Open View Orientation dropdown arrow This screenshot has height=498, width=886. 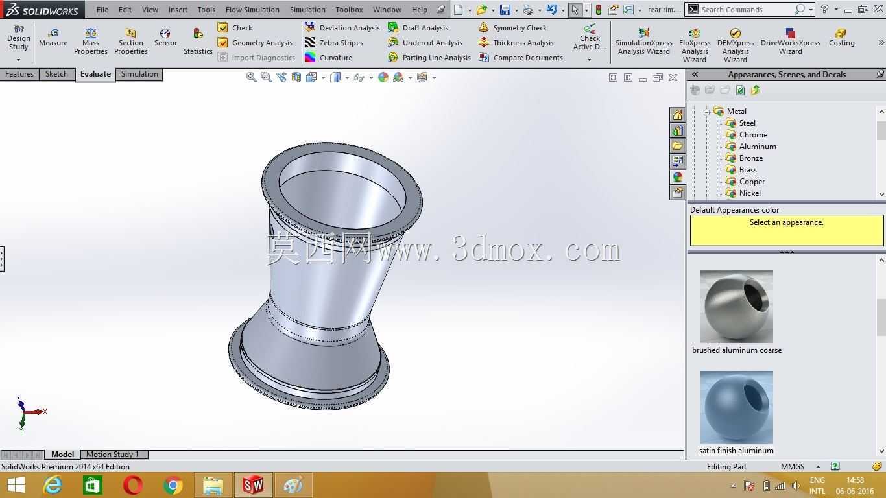322,78
